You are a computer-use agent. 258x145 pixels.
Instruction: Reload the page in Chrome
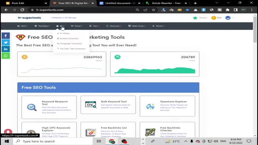pos(22,10)
